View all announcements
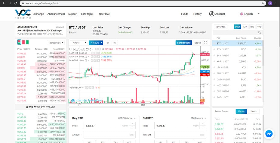The width and height of the screenshot is (280, 143). click(60, 27)
